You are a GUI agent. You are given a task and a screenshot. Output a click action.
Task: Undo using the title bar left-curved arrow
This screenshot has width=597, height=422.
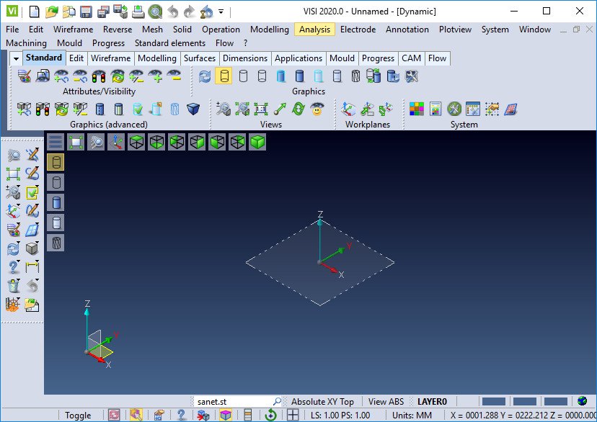tap(173, 12)
